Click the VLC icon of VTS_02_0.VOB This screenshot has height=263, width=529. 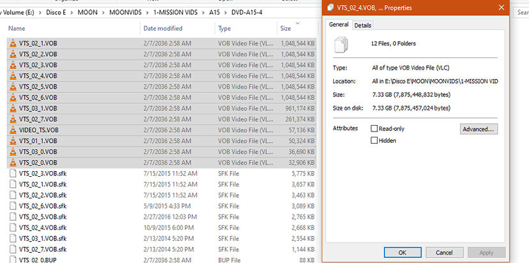click(12, 162)
